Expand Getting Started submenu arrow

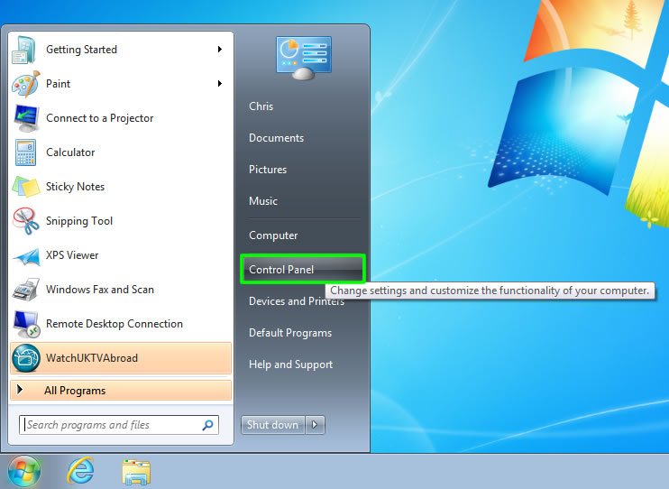point(220,50)
